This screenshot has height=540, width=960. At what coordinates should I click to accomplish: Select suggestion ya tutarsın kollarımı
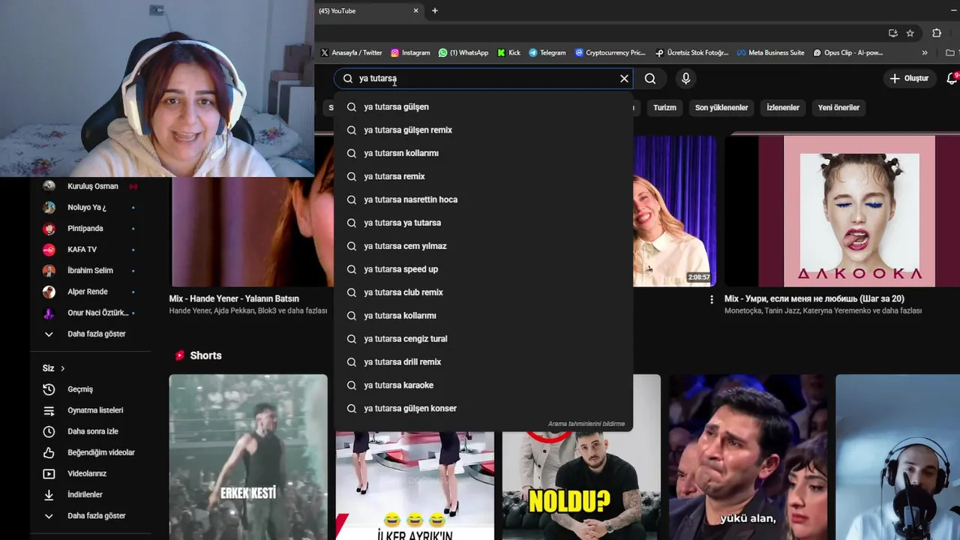pyautogui.click(x=483, y=153)
